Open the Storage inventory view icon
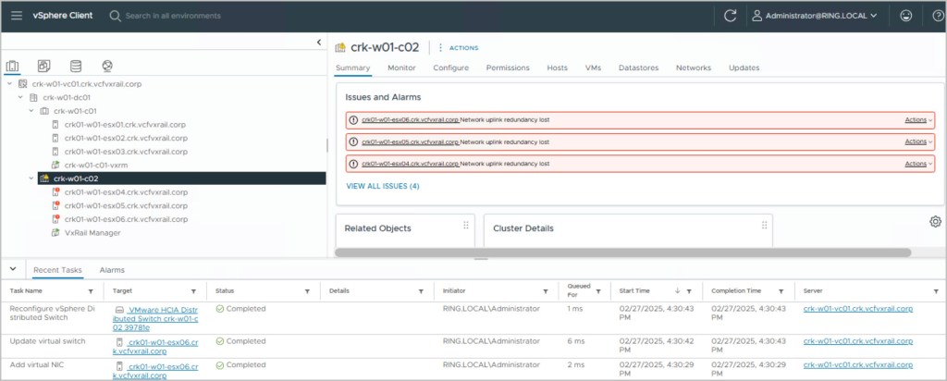This screenshot has width=947, height=381. [75, 67]
